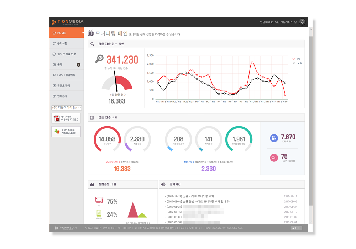Click the 14,053 정상건수 ring gauge
Screen dimensions: 356x249
(x=107, y=139)
